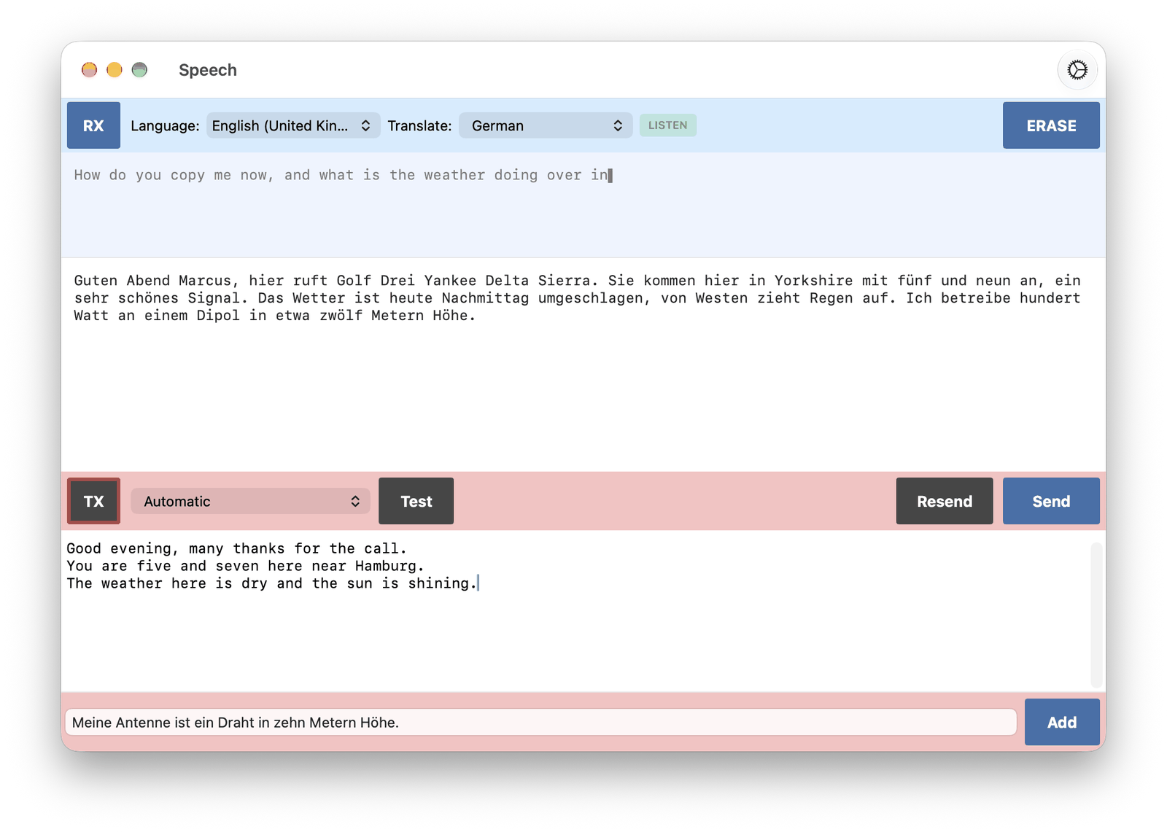Open the Language dropdown showing English (United Kin...
Viewport: 1167px width, 832px height.
(292, 125)
